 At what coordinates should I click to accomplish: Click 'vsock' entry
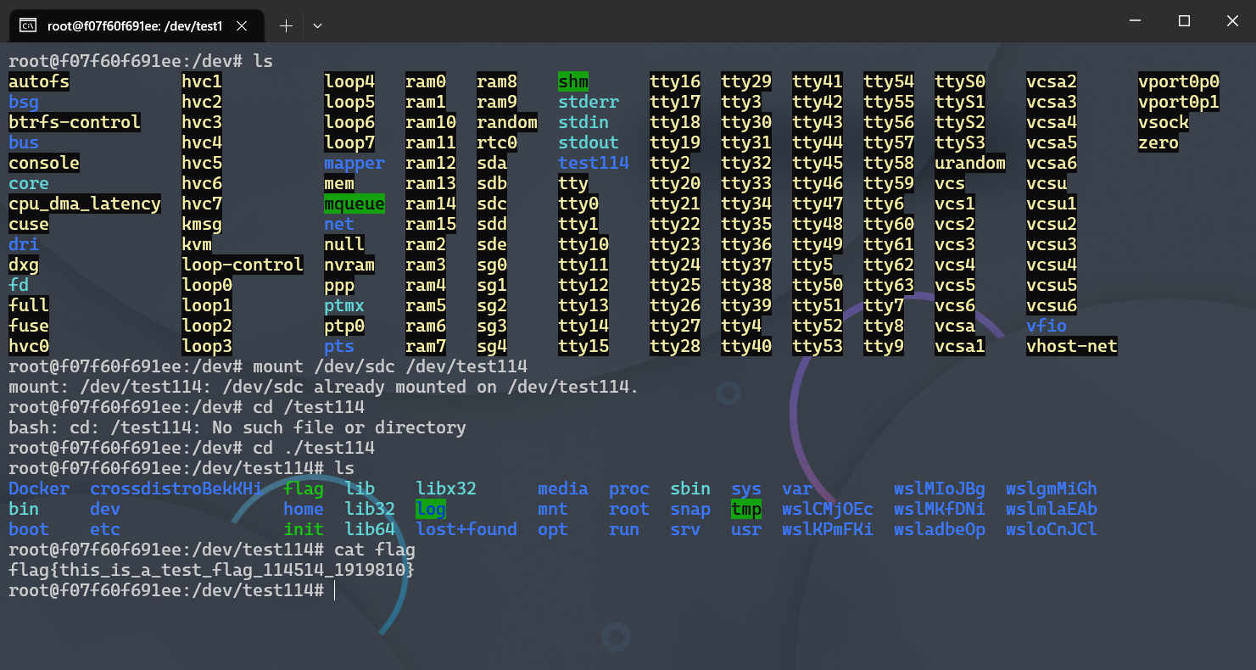click(1164, 122)
